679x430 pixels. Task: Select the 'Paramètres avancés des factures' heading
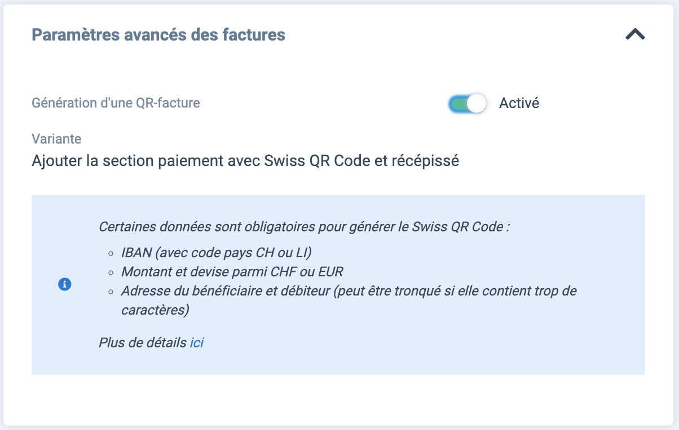coord(158,35)
